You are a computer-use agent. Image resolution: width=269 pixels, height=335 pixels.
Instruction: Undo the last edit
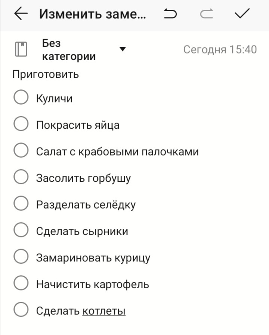tap(170, 14)
